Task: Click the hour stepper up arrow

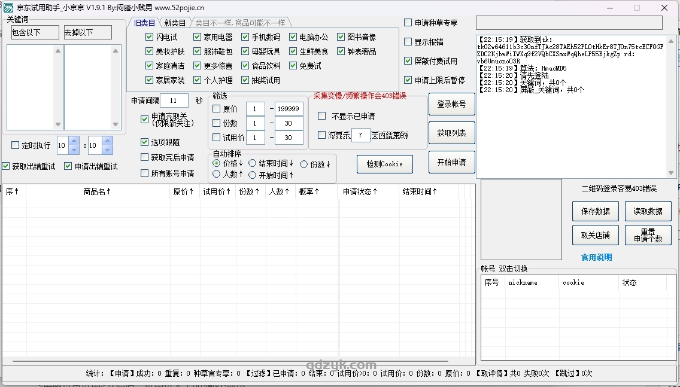Action: (73, 141)
